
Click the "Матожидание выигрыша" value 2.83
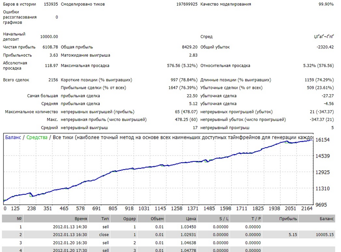click(193, 55)
